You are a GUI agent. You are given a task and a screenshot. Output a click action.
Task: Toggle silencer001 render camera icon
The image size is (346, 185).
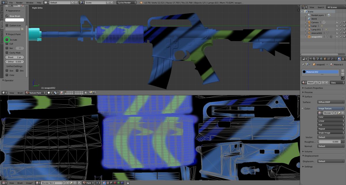[344, 33]
